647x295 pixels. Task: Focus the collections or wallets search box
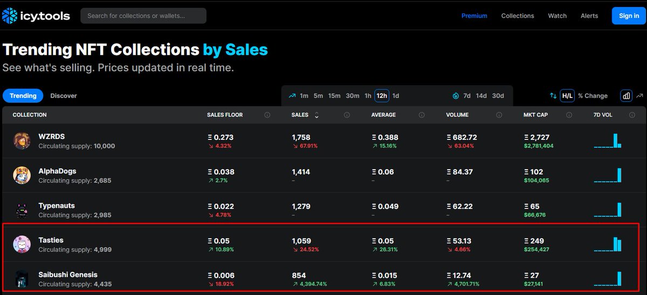(x=143, y=16)
